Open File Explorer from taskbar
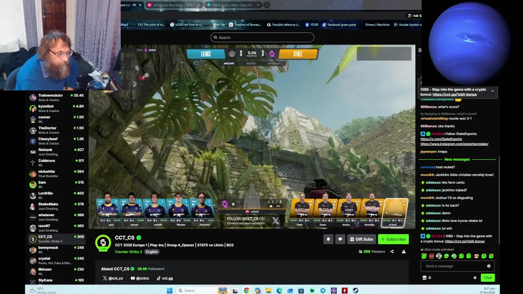Image resolution: width=523 pixels, height=294 pixels. tap(268, 290)
